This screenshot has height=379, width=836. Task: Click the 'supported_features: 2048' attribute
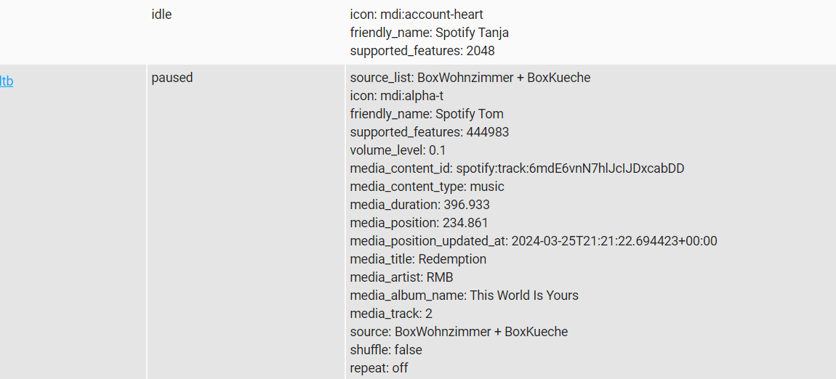coord(422,51)
